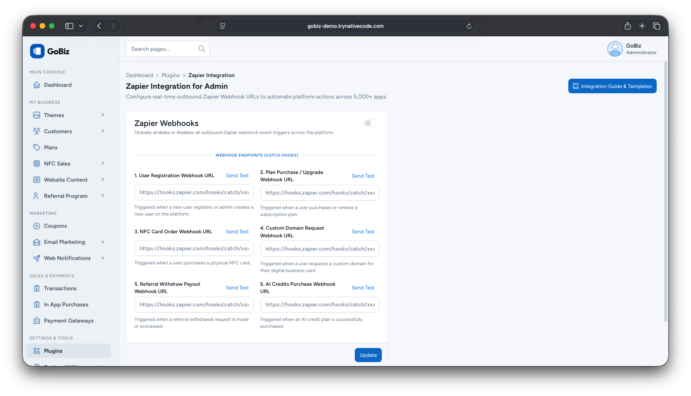Click the Referral Program person icon
The width and height of the screenshot is (691, 396).
tap(37, 196)
